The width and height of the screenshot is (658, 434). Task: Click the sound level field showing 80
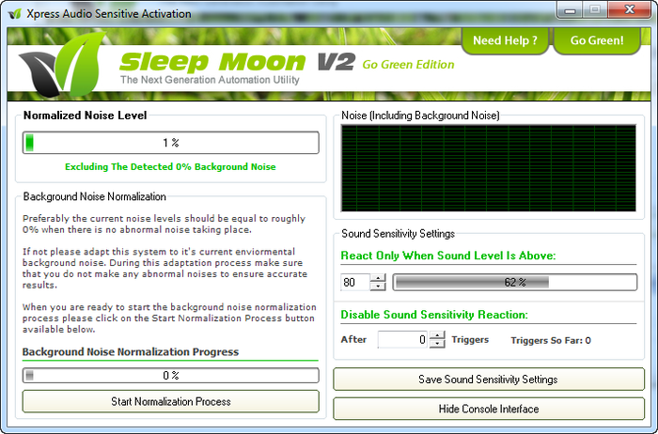click(355, 282)
